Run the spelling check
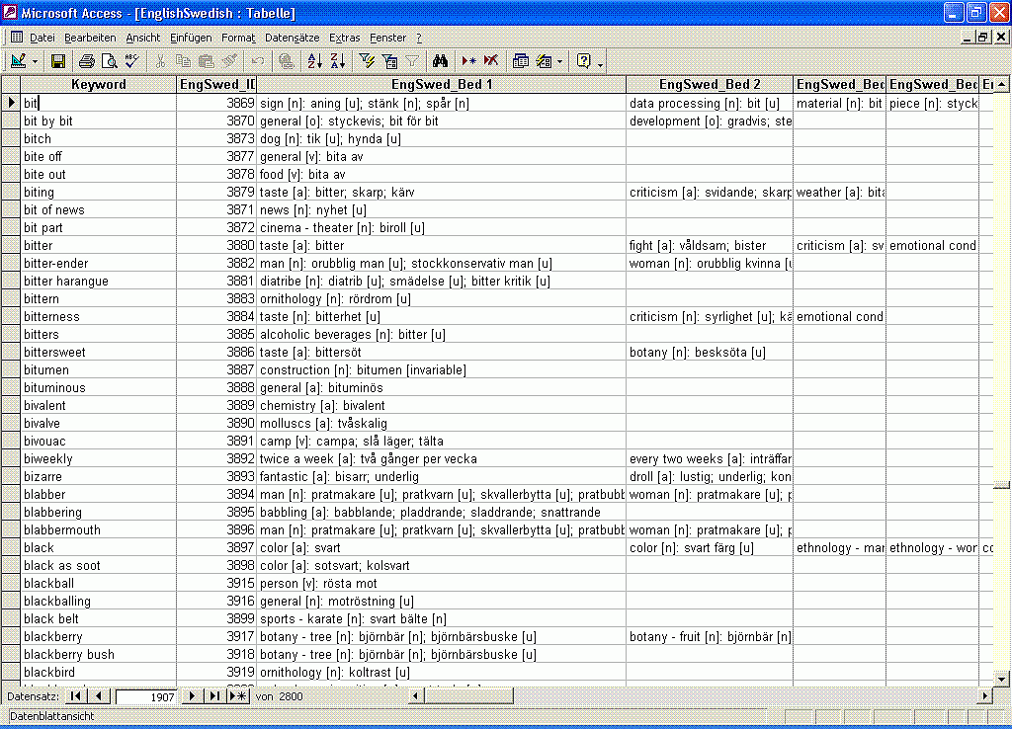The height and width of the screenshot is (729, 1012). 131,61
